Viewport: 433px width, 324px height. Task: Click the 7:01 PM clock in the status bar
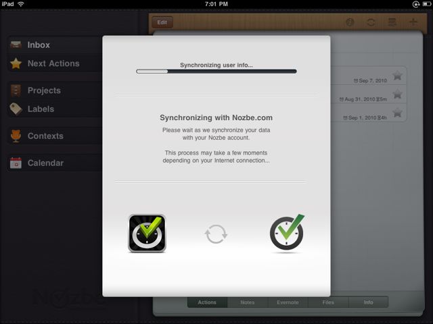(216, 4)
